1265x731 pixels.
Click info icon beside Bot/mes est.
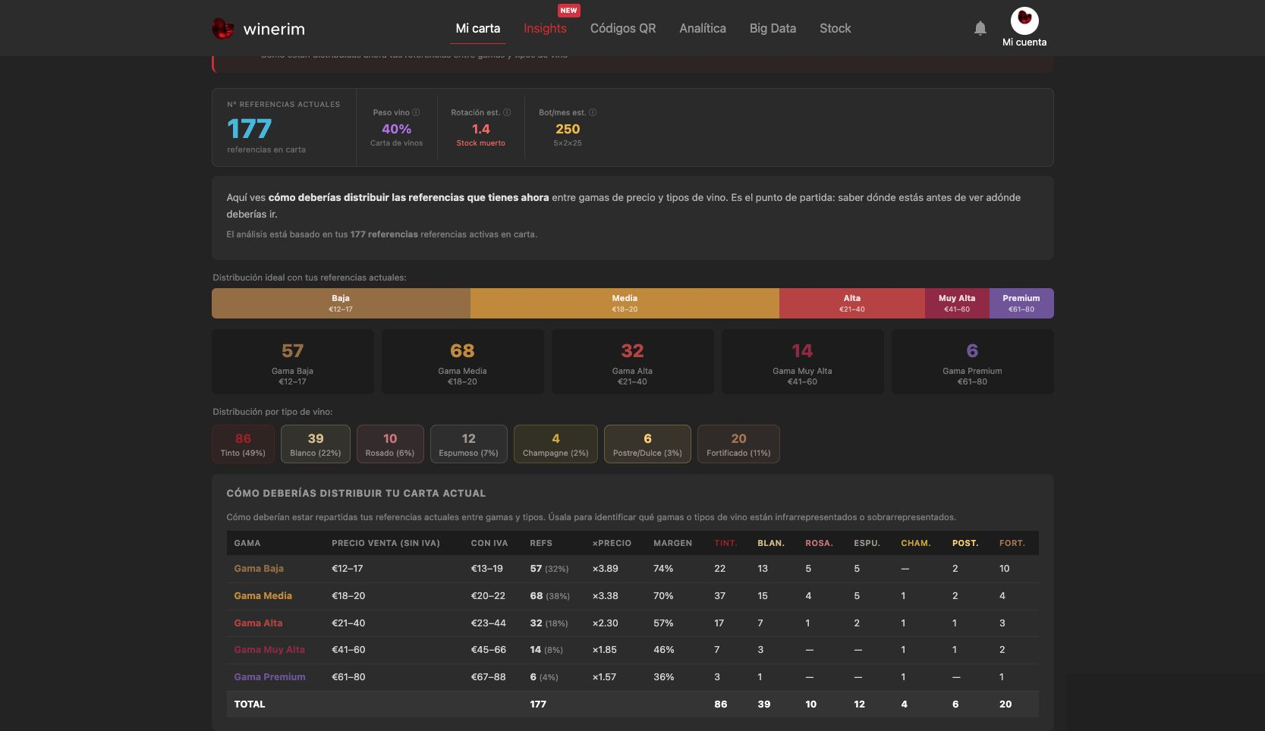[x=593, y=112]
